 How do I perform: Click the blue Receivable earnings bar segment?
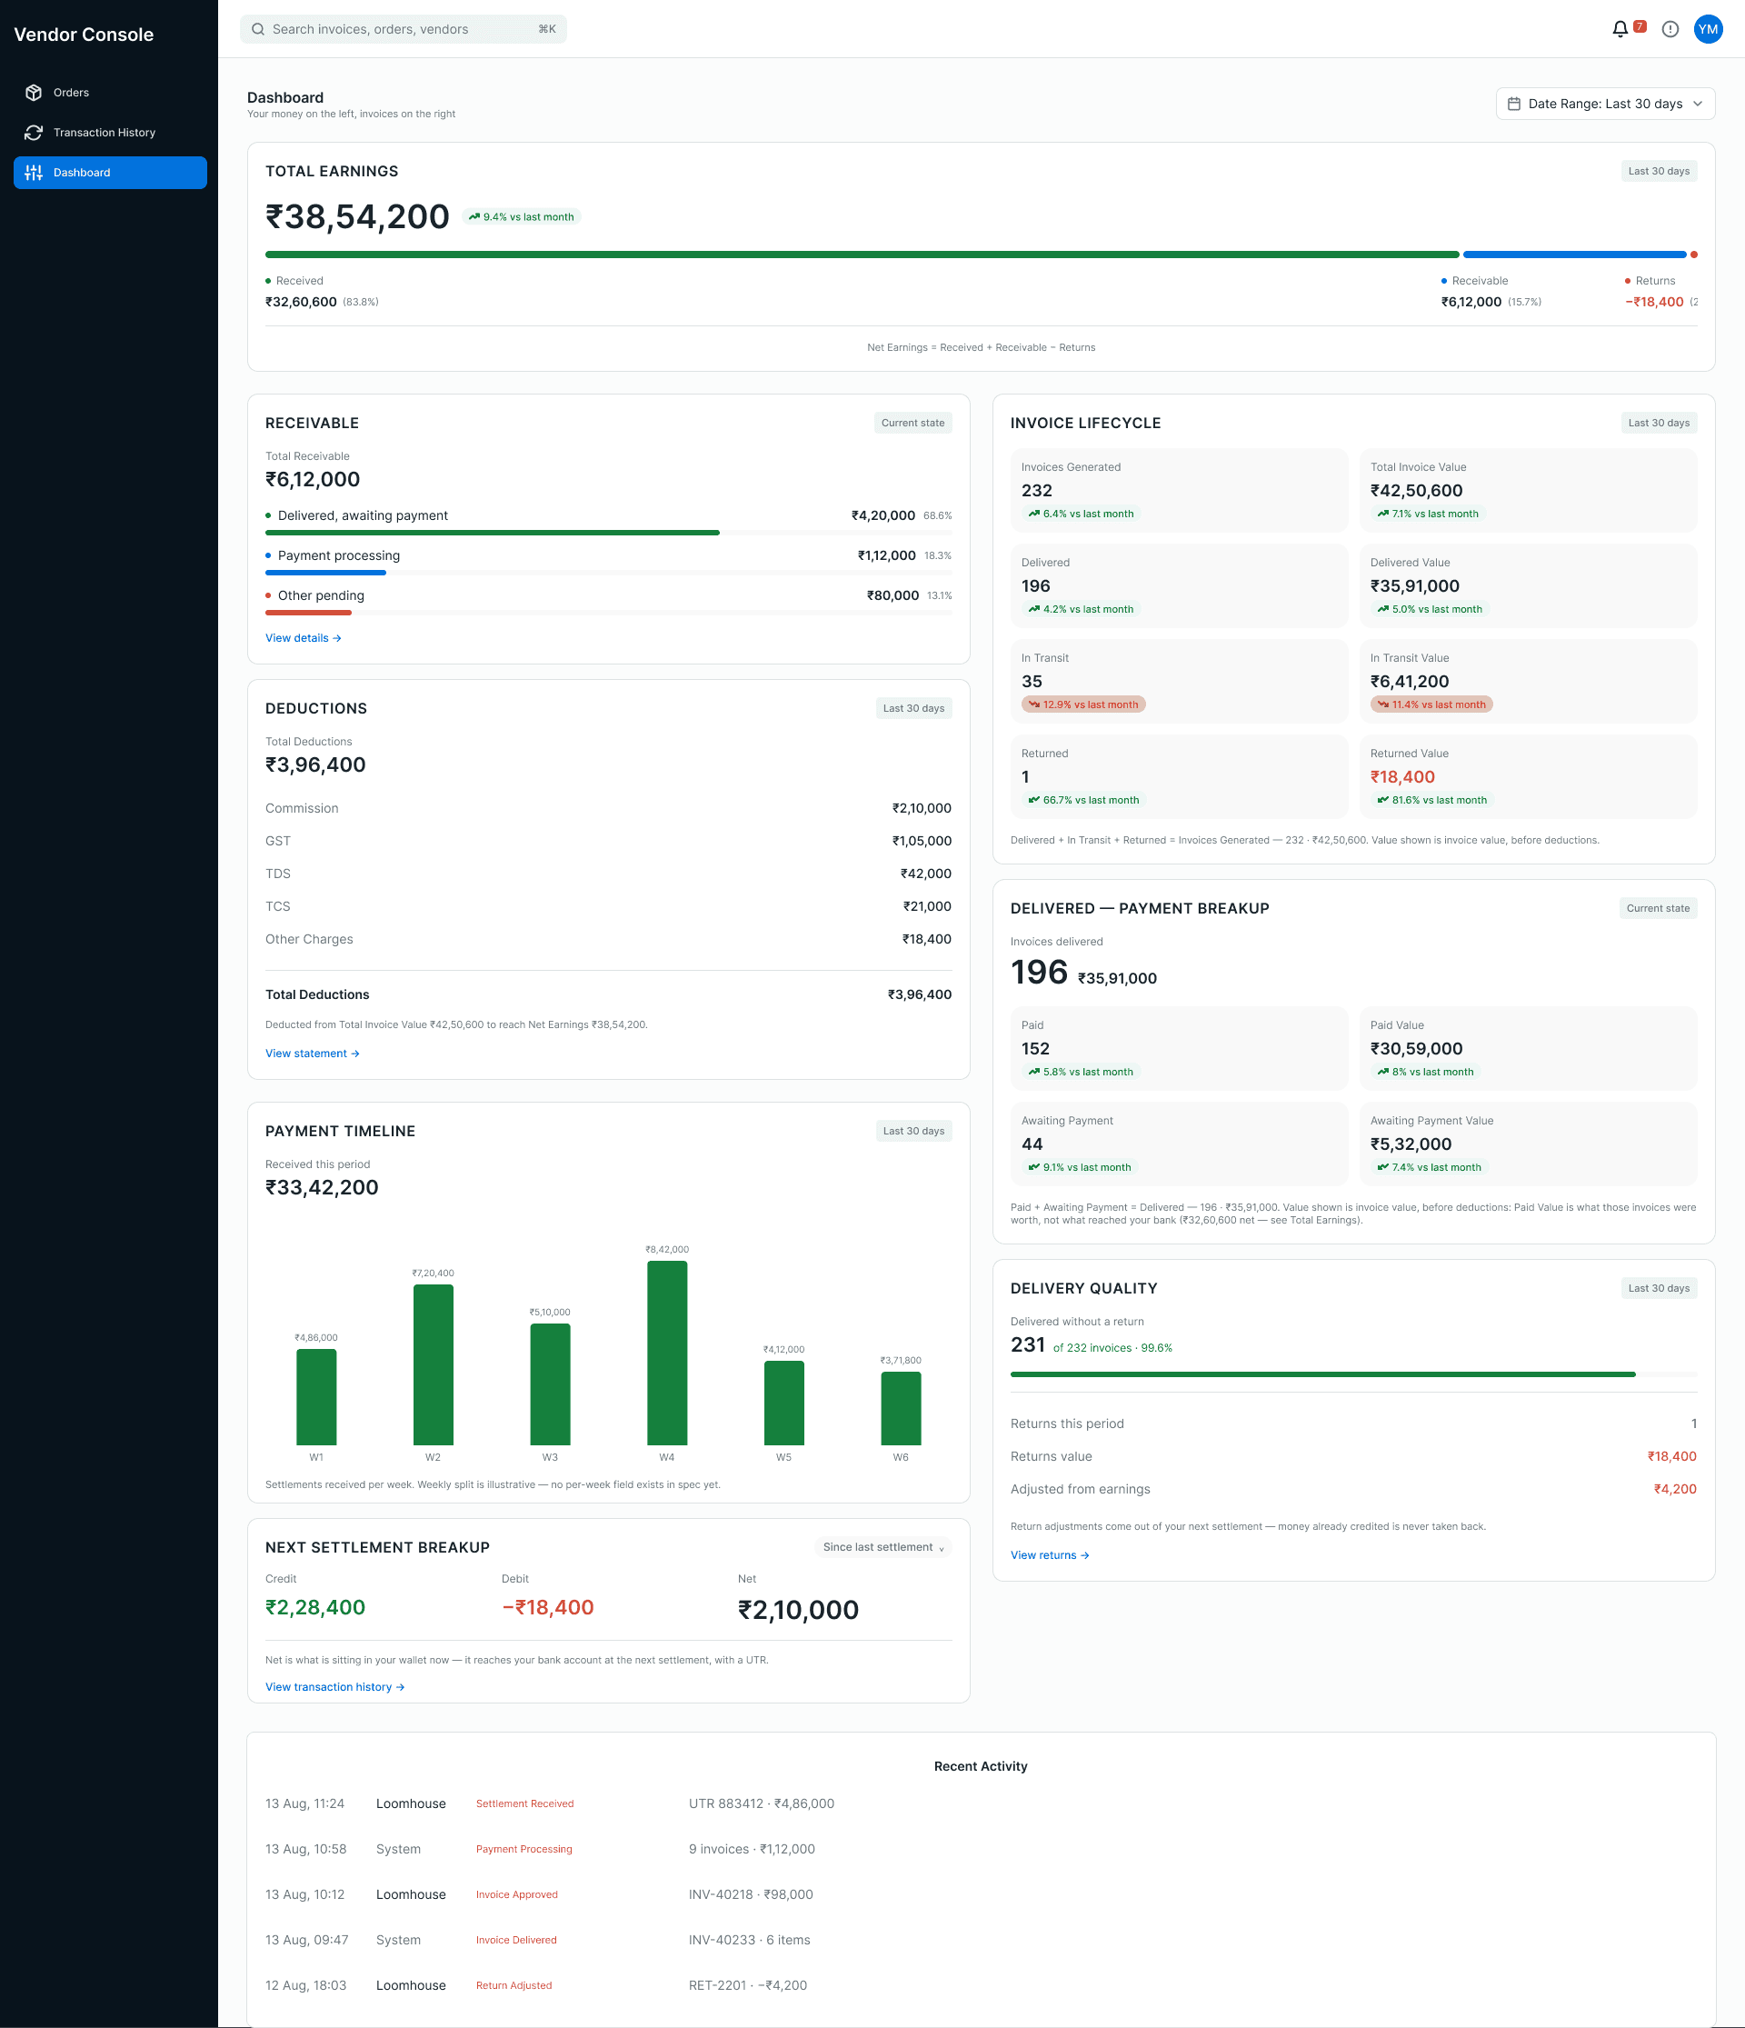(1575, 255)
